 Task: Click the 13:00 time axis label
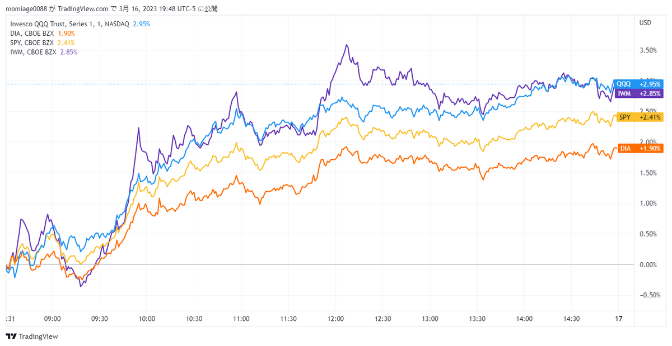pos(430,319)
